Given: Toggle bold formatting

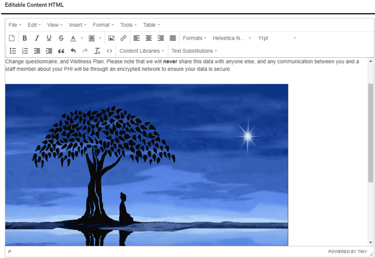Looking at the screenshot, I should (x=25, y=38).
